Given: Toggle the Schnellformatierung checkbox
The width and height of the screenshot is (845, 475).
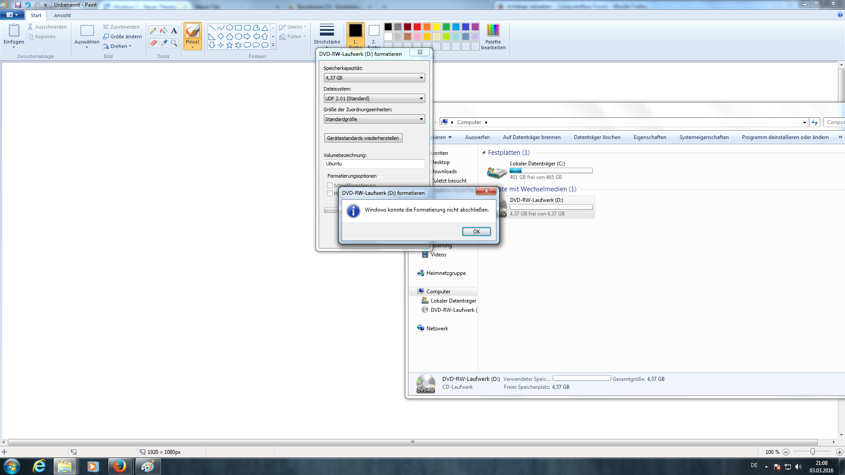Looking at the screenshot, I should (330, 186).
